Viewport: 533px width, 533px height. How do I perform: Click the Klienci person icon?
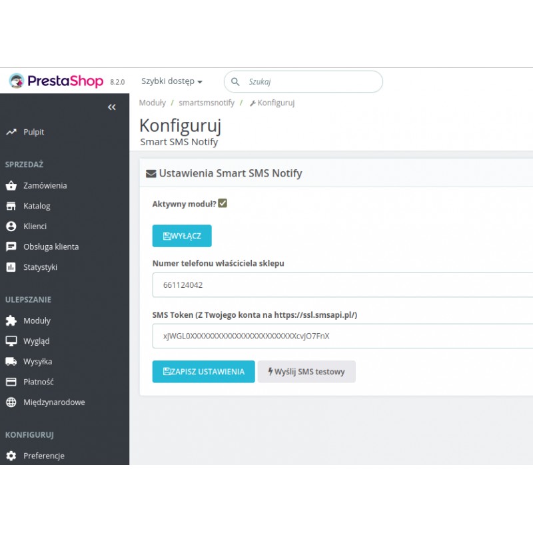11,227
